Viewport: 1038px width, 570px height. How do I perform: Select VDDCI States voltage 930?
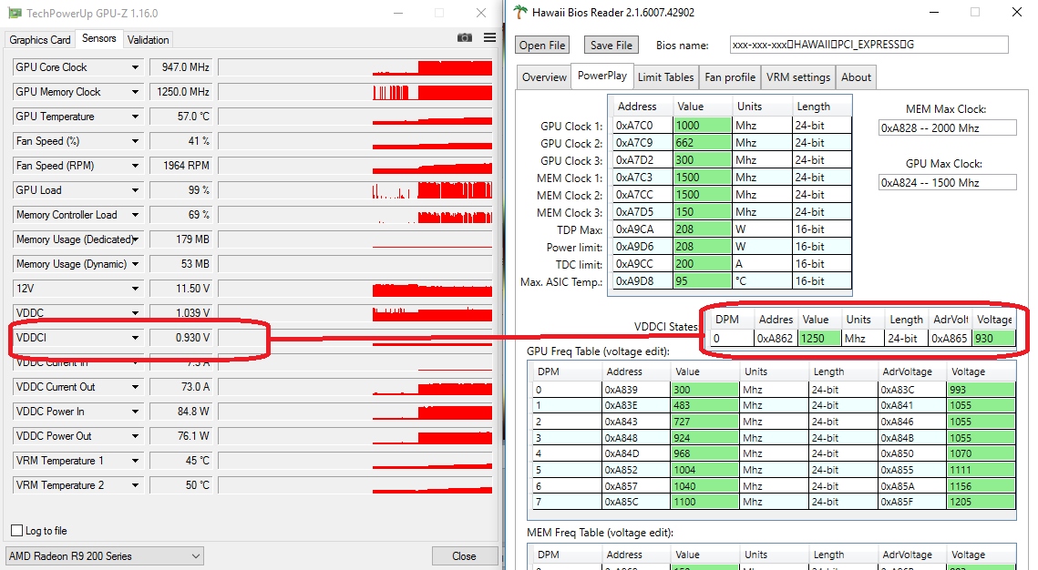coord(994,339)
